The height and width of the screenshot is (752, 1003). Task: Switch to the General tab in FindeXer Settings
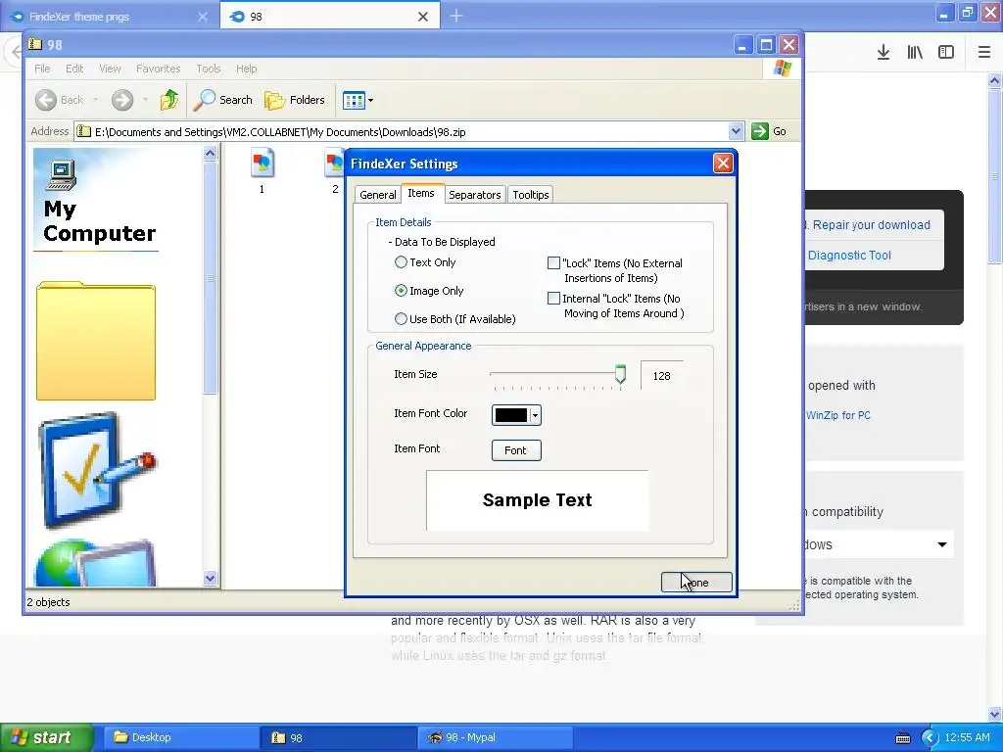point(377,195)
